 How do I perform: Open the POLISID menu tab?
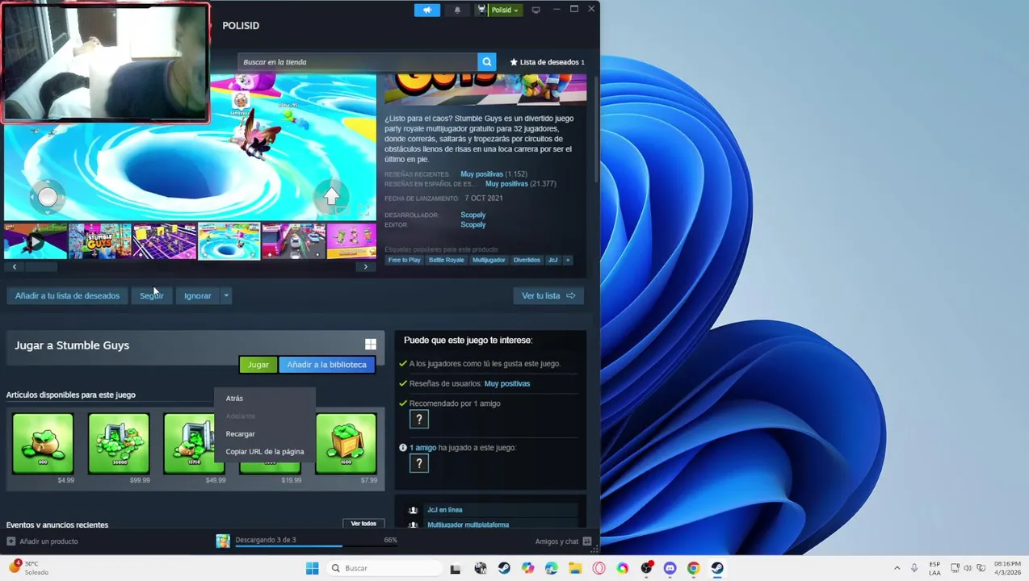coord(241,26)
